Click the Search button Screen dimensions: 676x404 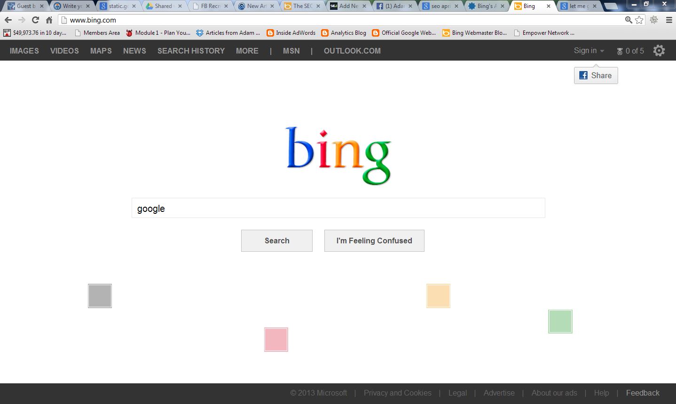[x=277, y=241]
